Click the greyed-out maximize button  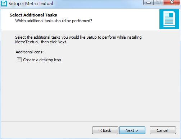(158, 2)
